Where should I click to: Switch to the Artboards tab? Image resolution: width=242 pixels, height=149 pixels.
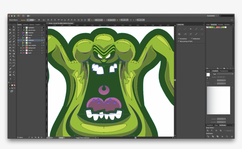pos(25,24)
